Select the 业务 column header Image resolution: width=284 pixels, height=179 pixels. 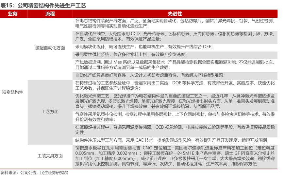coord(13,14)
